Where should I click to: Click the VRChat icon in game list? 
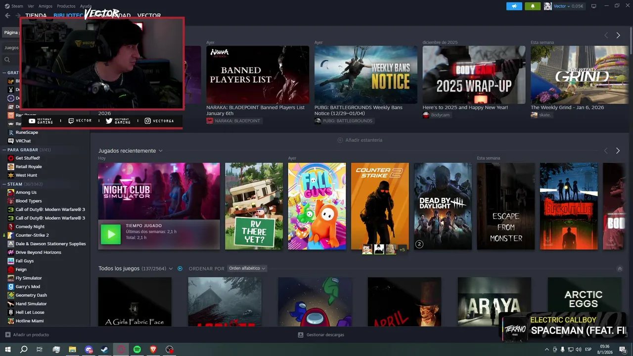11,141
